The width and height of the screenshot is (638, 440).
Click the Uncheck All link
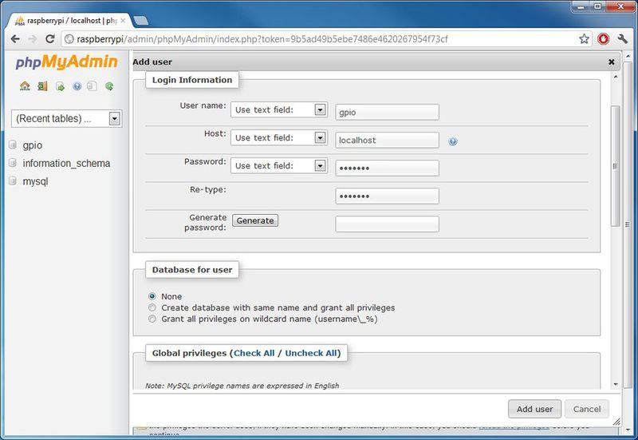(x=311, y=353)
